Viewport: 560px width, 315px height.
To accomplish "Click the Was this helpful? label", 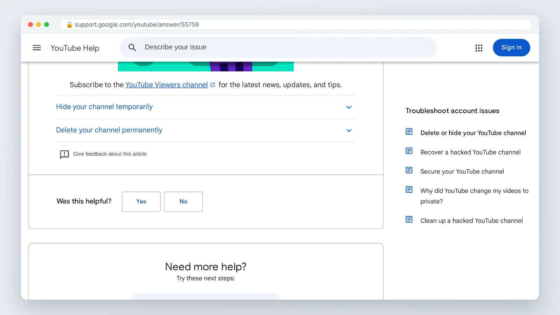I will coord(84,201).
